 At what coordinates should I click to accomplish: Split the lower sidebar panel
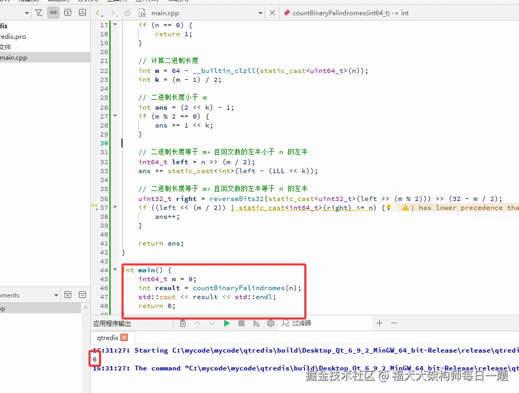pos(68,294)
